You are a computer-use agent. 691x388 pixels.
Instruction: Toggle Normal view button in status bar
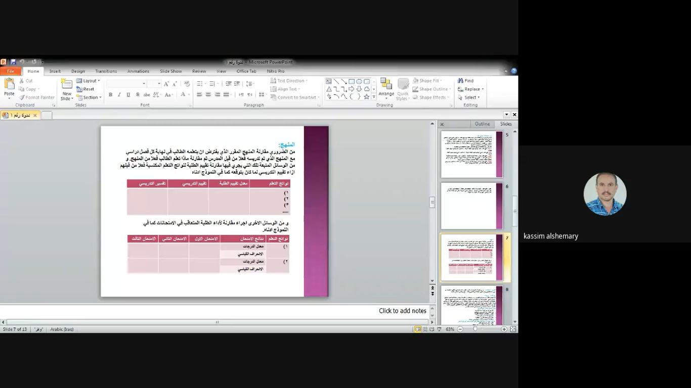coord(418,329)
